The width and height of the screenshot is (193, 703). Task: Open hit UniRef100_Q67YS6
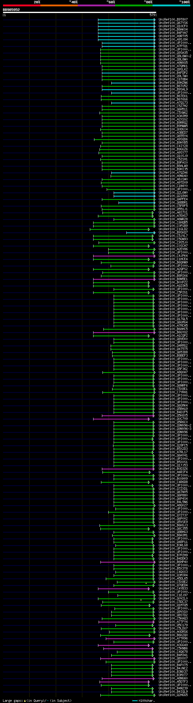tap(173, 23)
